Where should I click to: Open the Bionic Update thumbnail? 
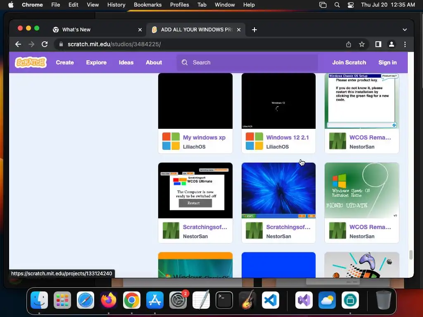pos(362,190)
